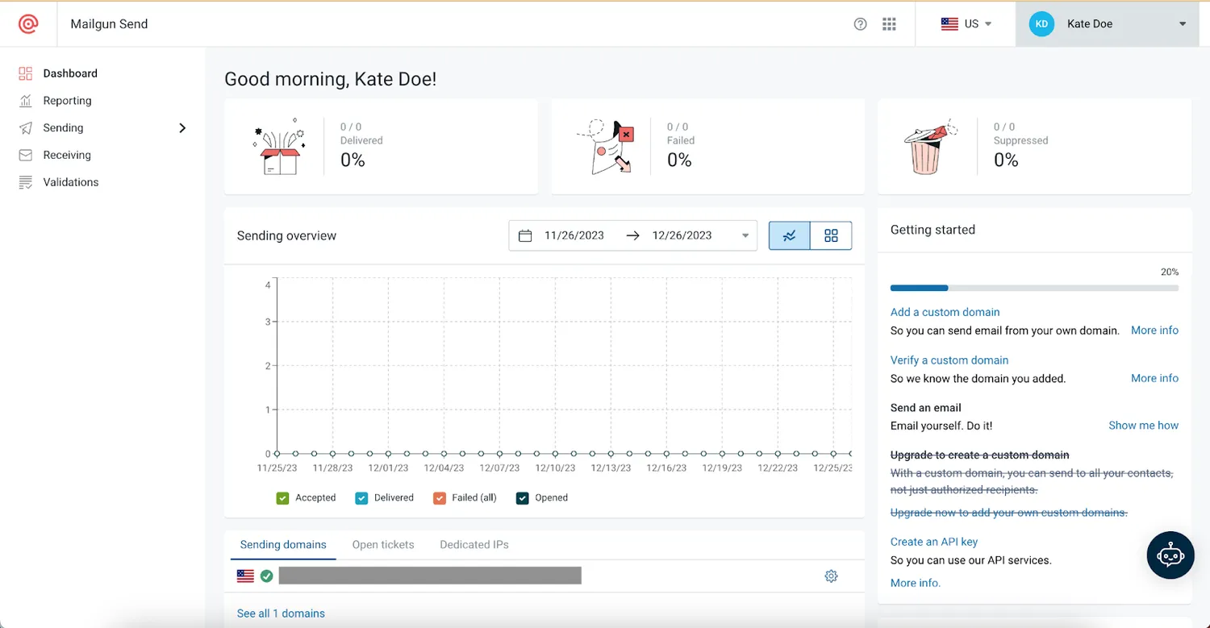
Task: Click the Sending overview heading
Action: coord(286,236)
